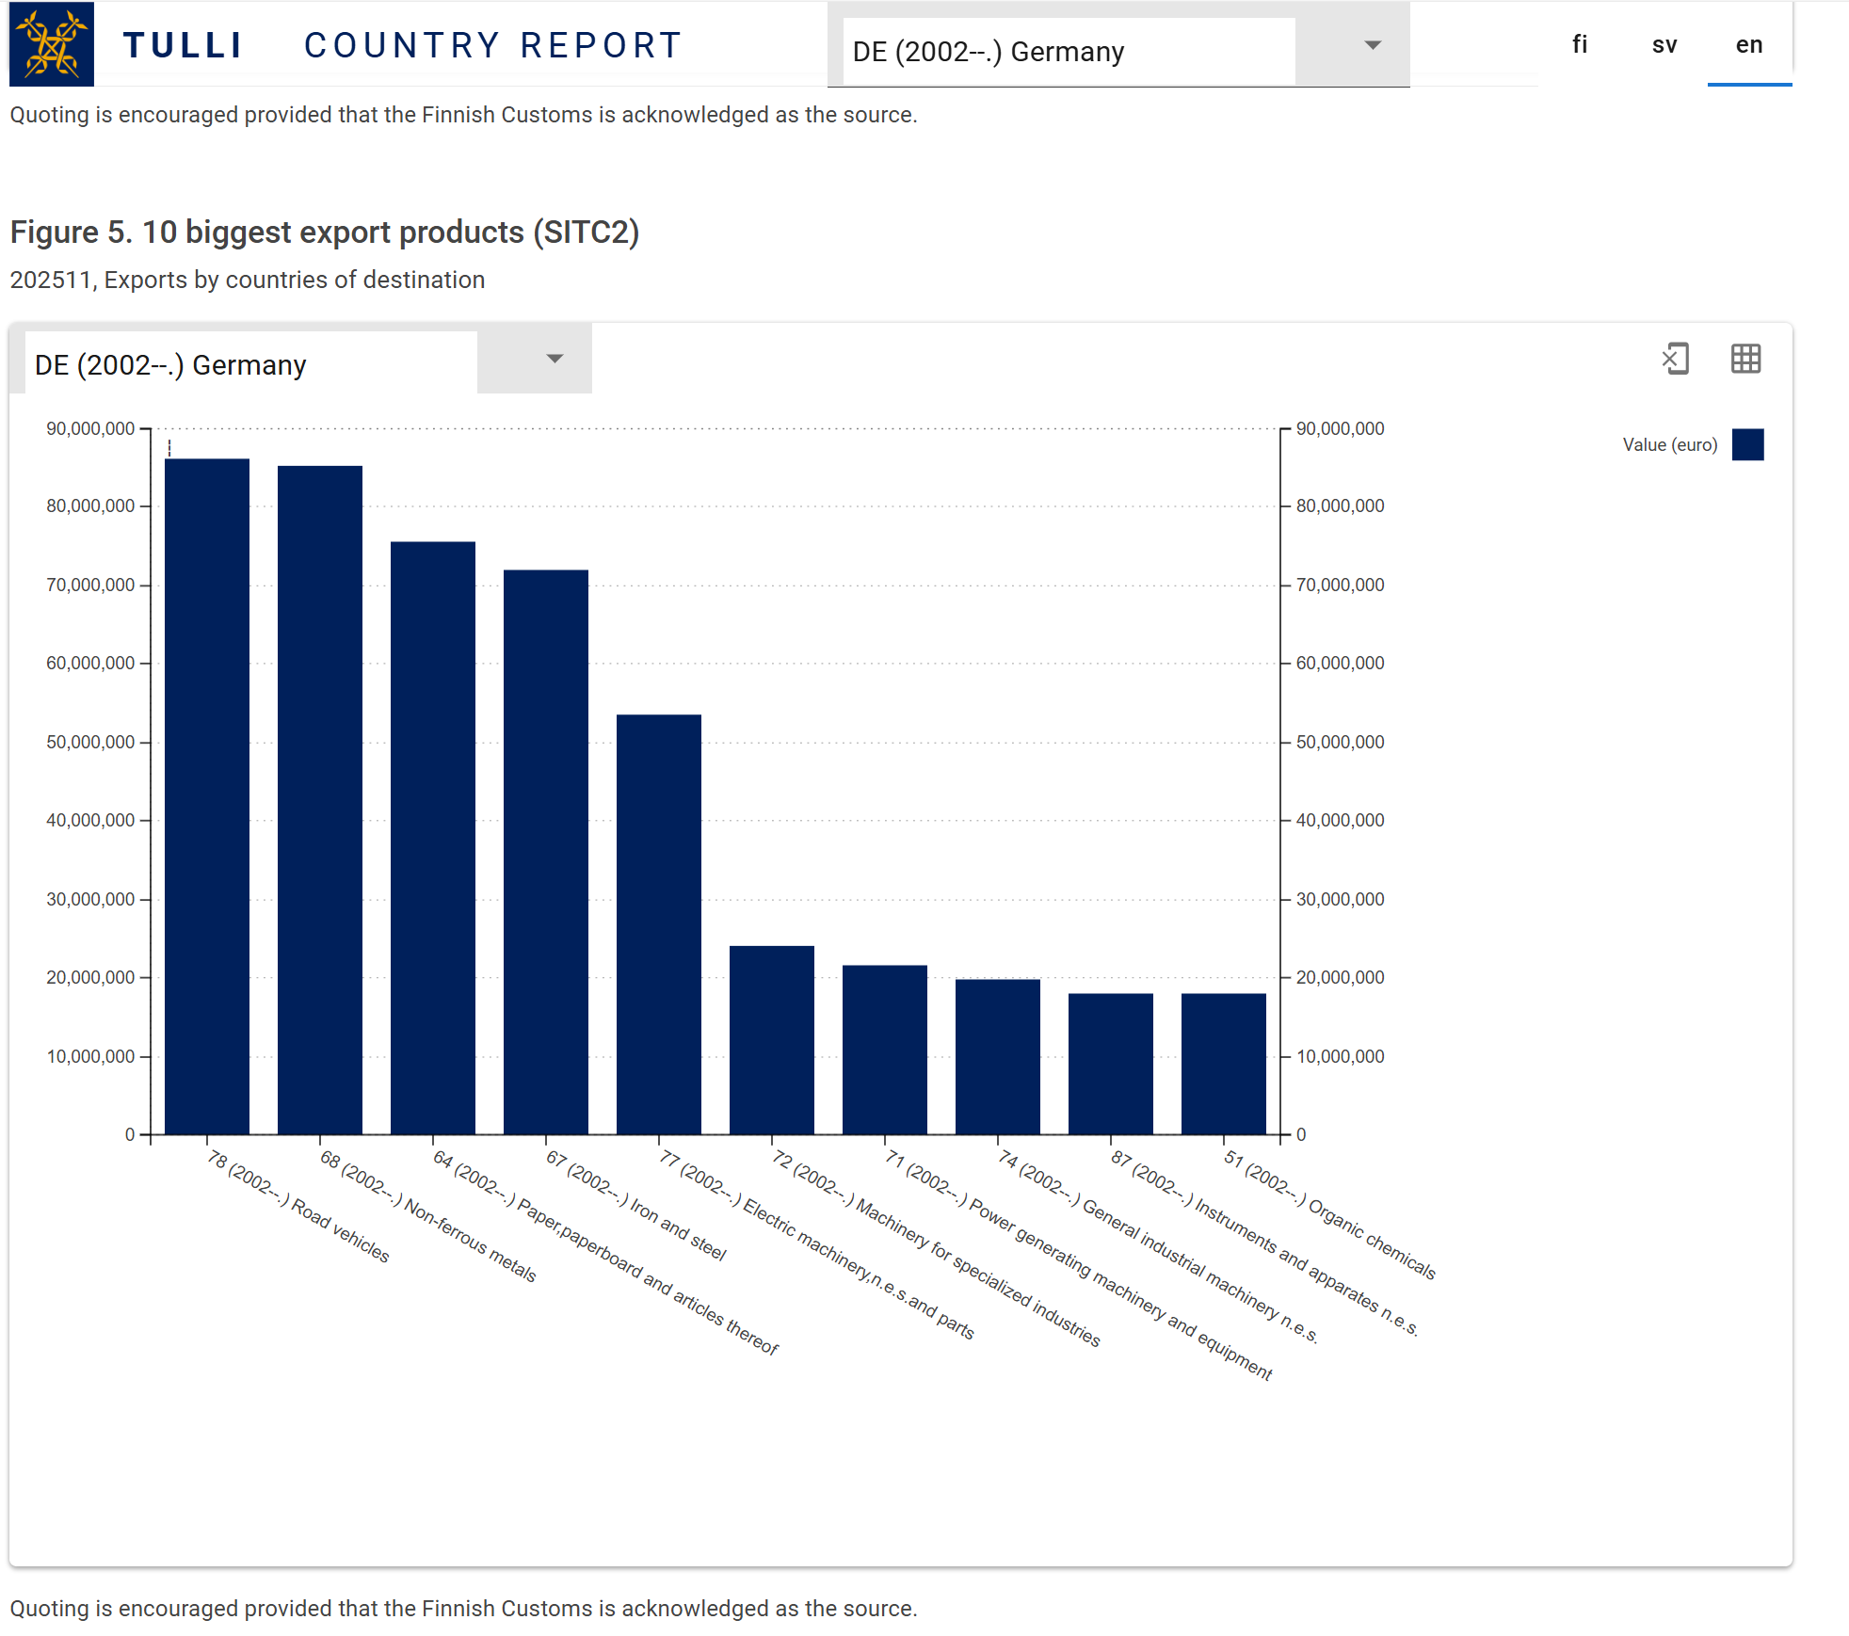The image size is (1849, 1636).
Task: Click the Value (euro) legend color swatch
Action: coord(1747,444)
